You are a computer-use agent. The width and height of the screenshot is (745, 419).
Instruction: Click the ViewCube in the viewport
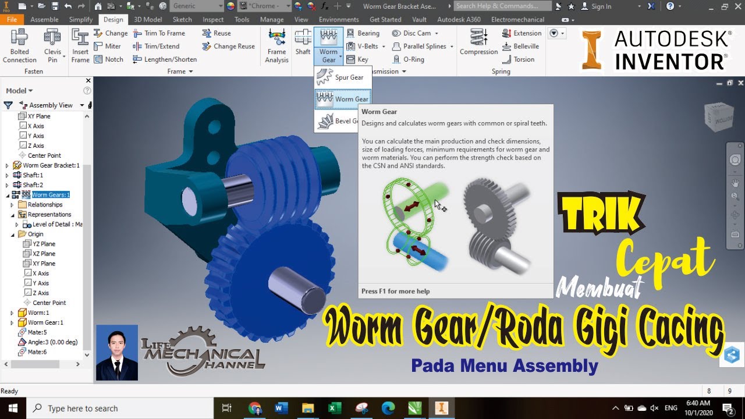[719, 117]
